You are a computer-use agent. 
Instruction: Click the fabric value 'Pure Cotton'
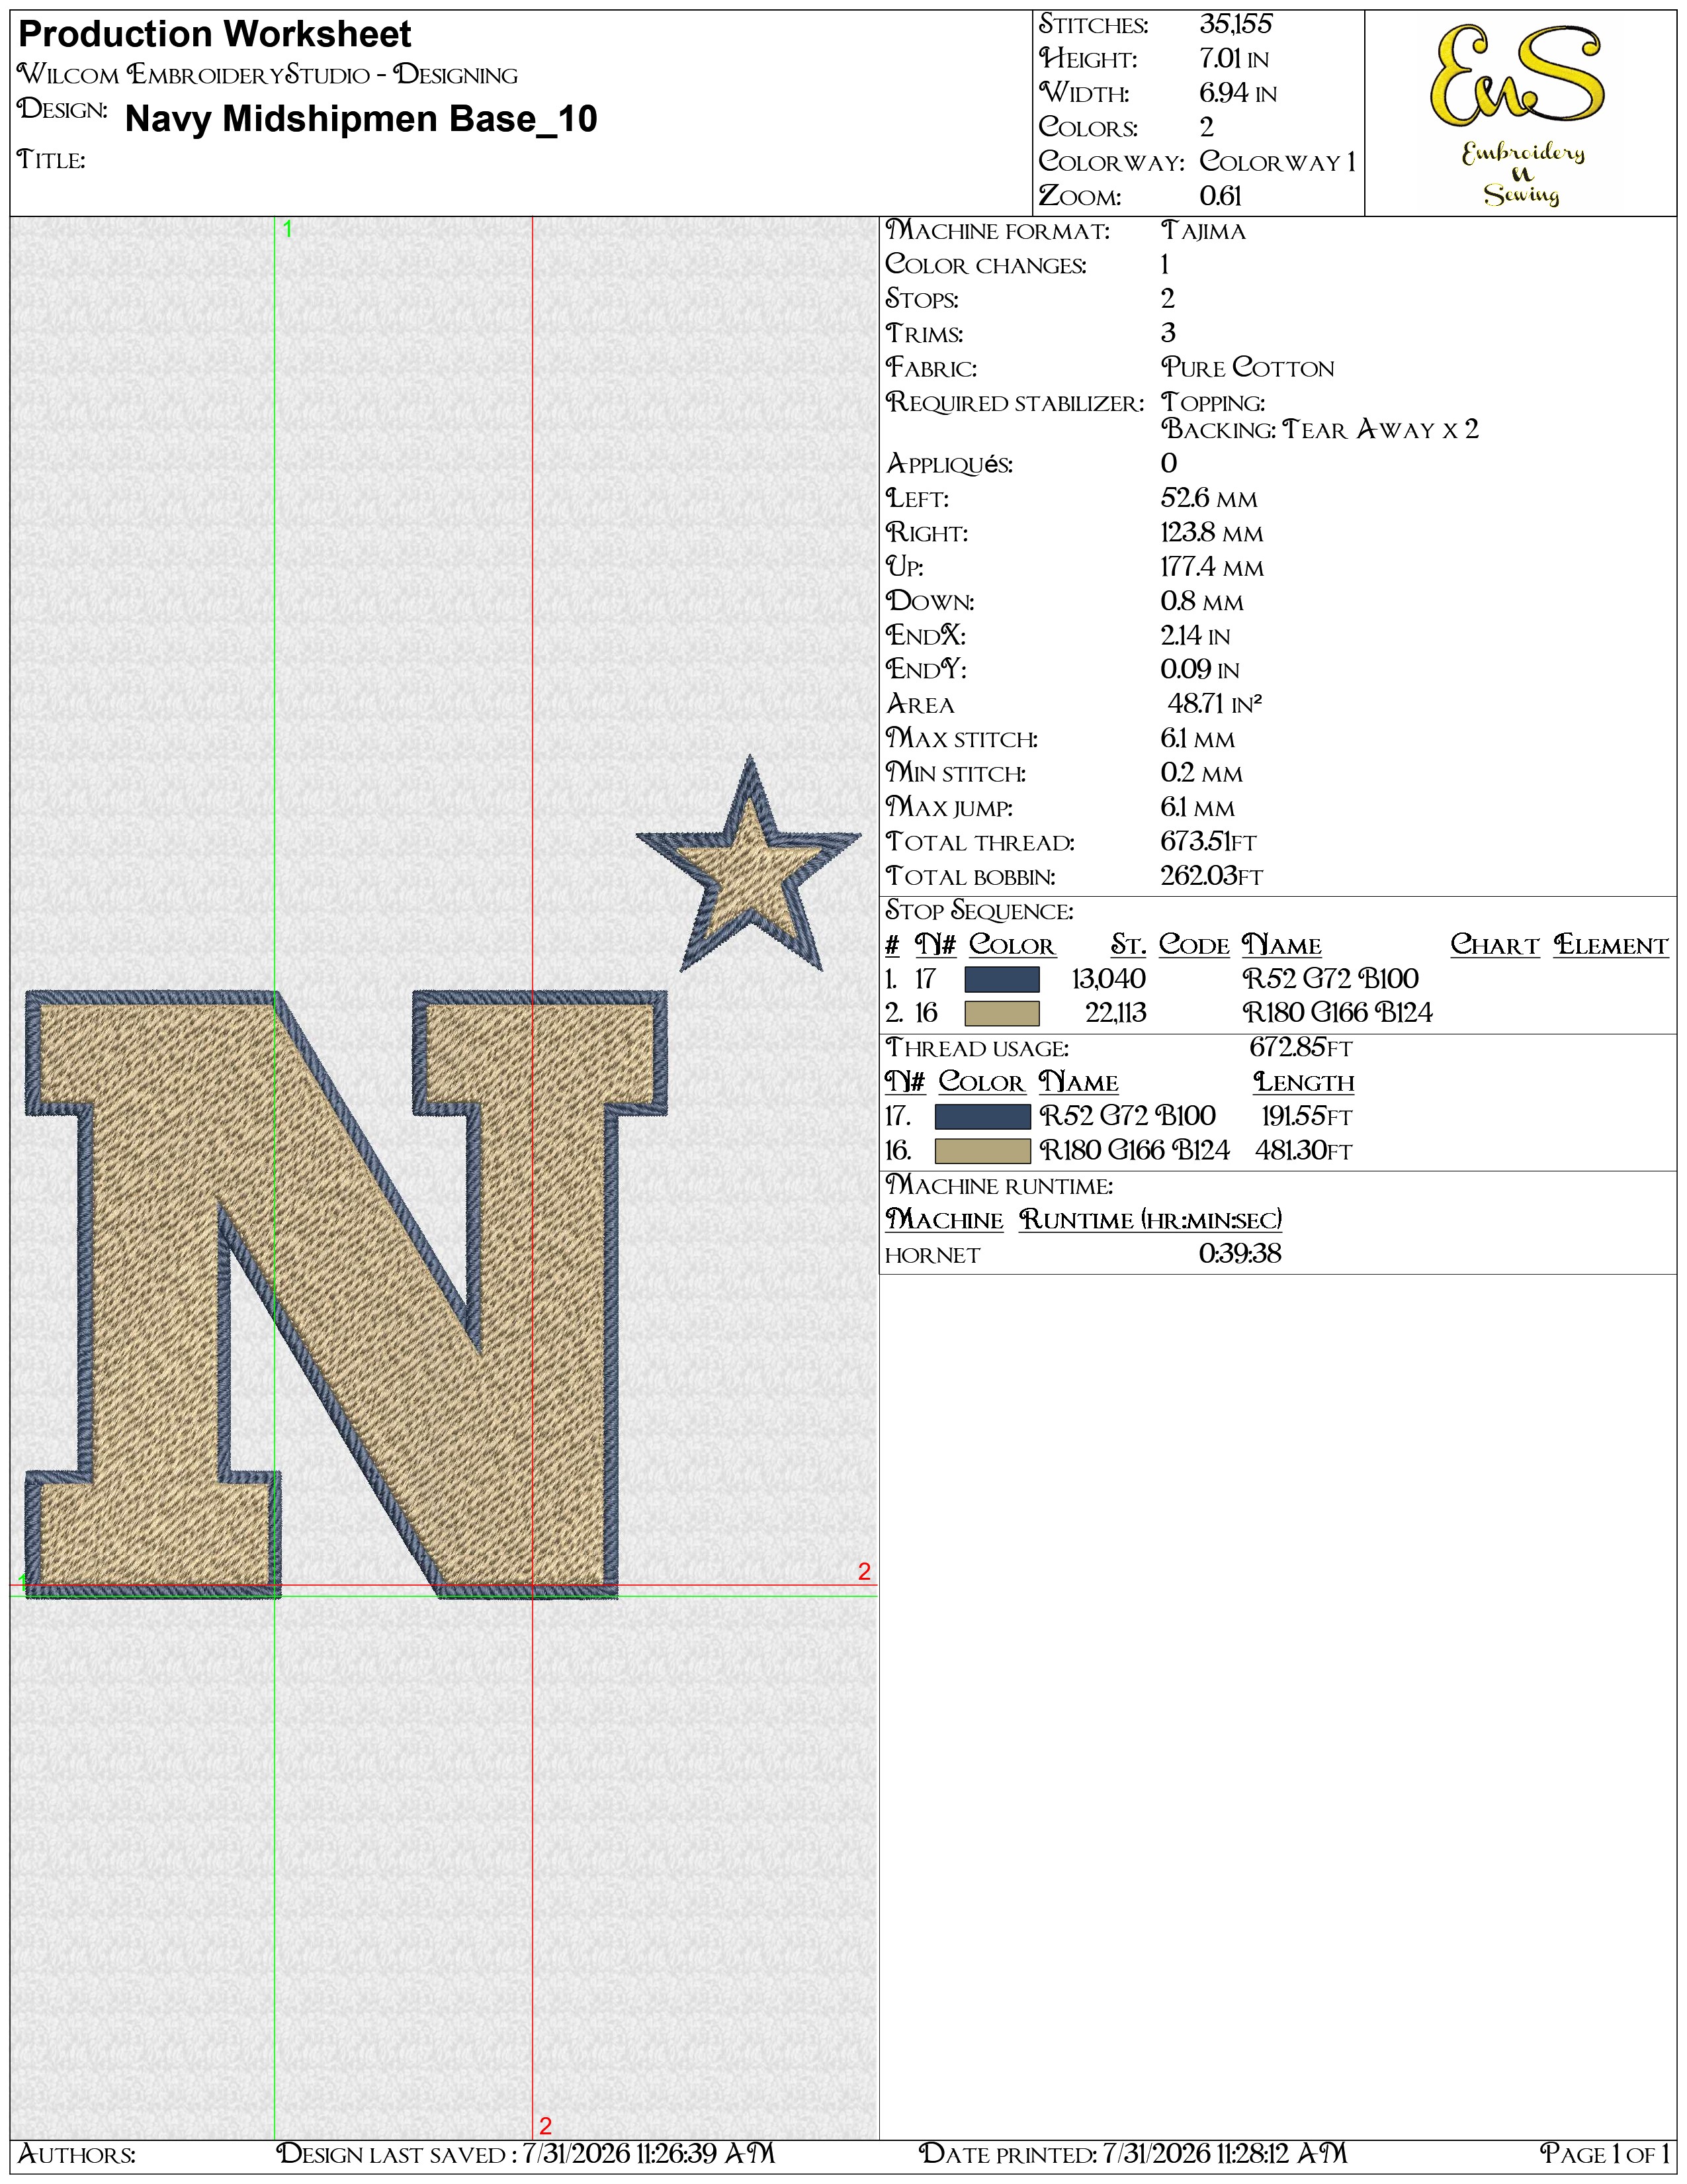(x=1247, y=368)
